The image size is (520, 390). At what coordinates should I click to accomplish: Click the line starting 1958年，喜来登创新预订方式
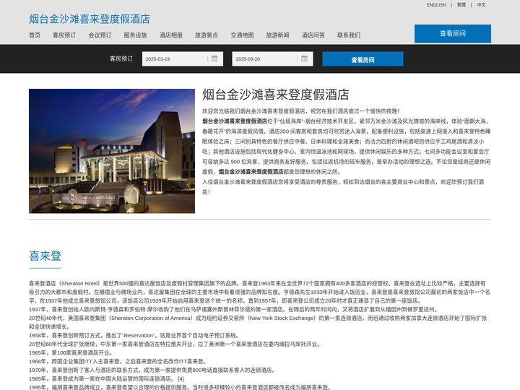[x=134, y=335]
